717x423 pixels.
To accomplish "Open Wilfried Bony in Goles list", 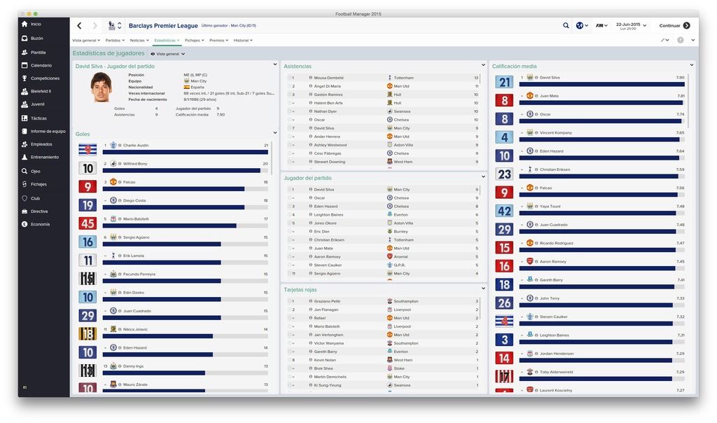I will [135, 164].
